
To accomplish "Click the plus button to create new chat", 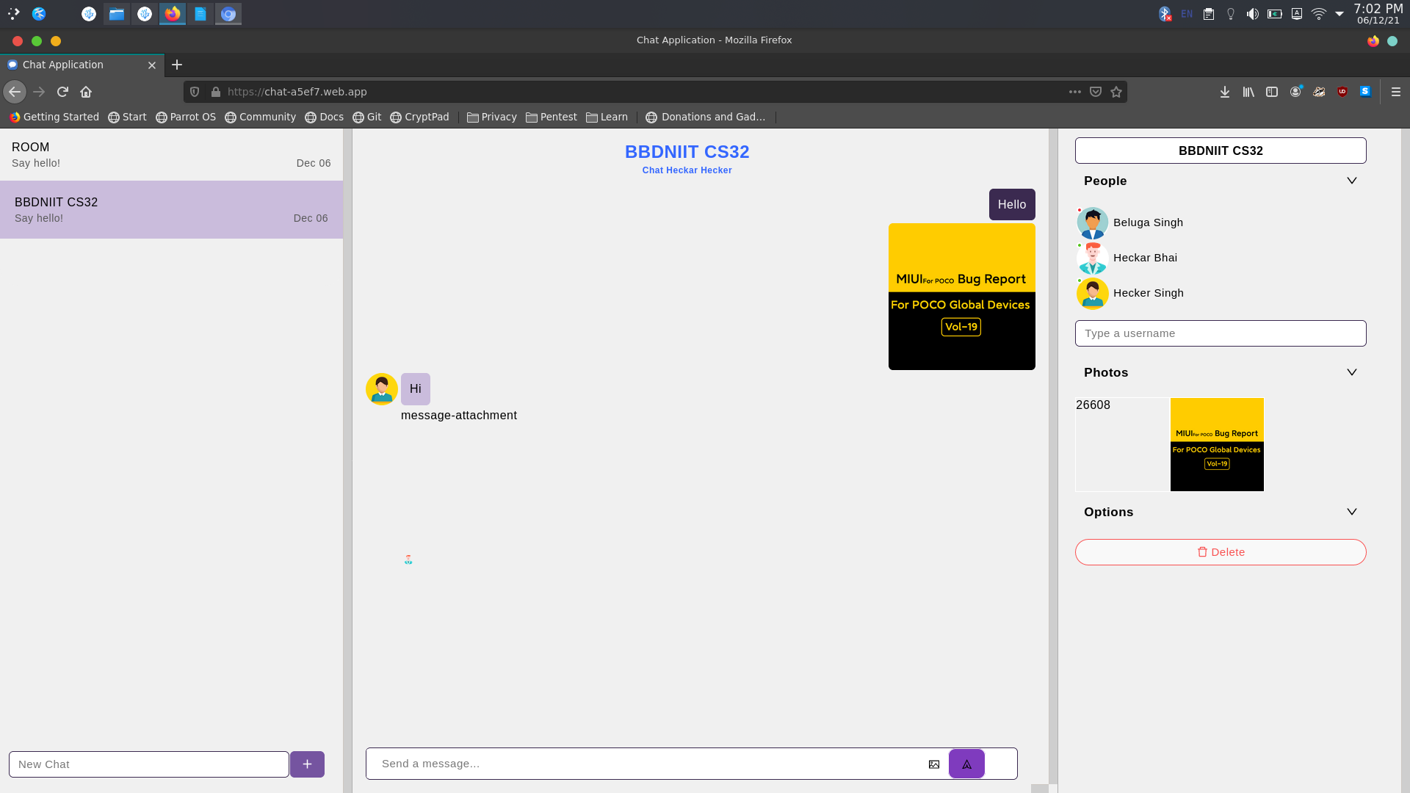I will pos(307,764).
